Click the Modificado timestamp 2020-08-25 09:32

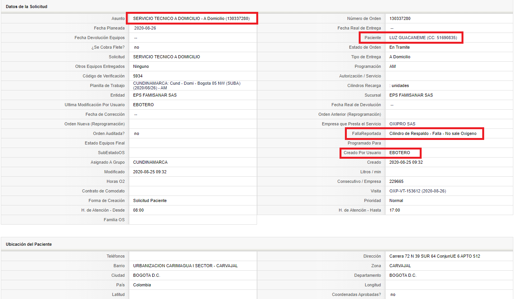point(150,172)
